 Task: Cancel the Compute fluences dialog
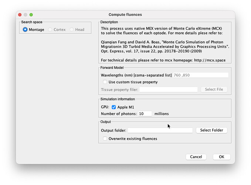tap(196, 157)
